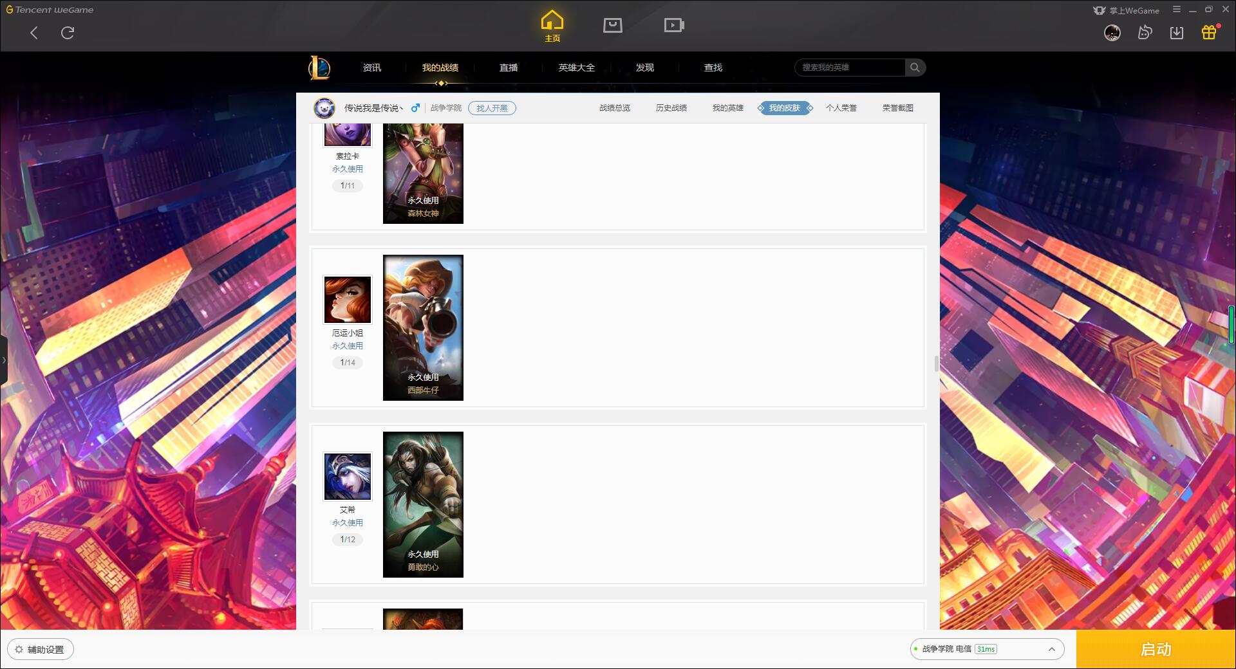This screenshot has width=1236, height=669.
Task: Switch to the 个人荣誉 section
Action: pyautogui.click(x=841, y=108)
